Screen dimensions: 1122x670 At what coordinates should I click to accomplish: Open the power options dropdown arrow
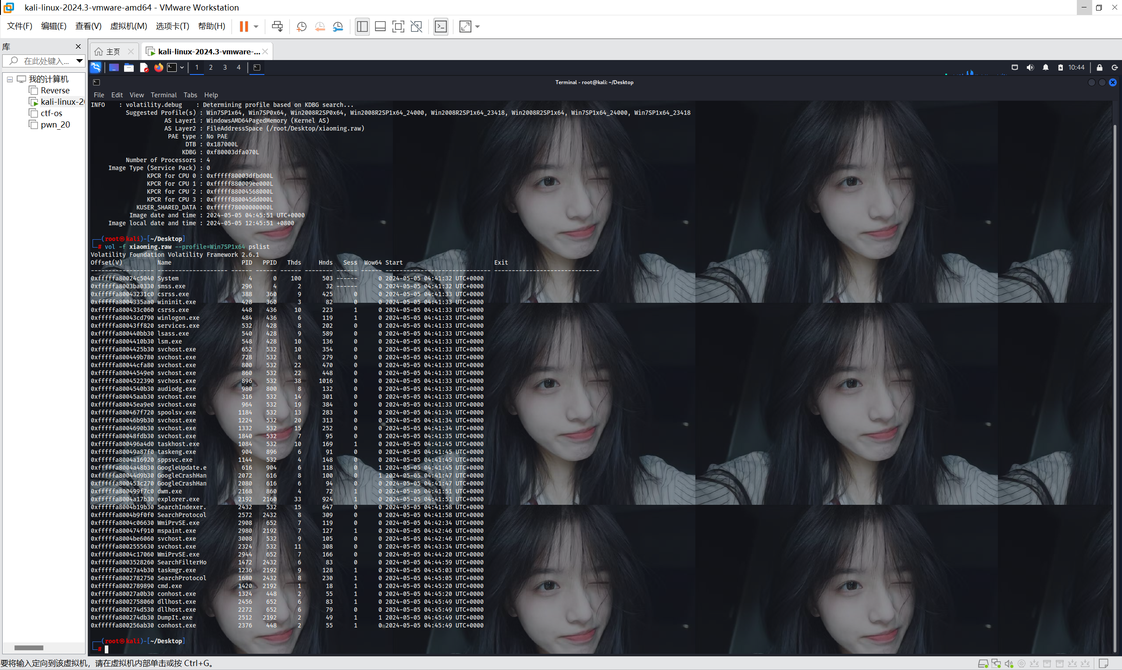click(256, 27)
